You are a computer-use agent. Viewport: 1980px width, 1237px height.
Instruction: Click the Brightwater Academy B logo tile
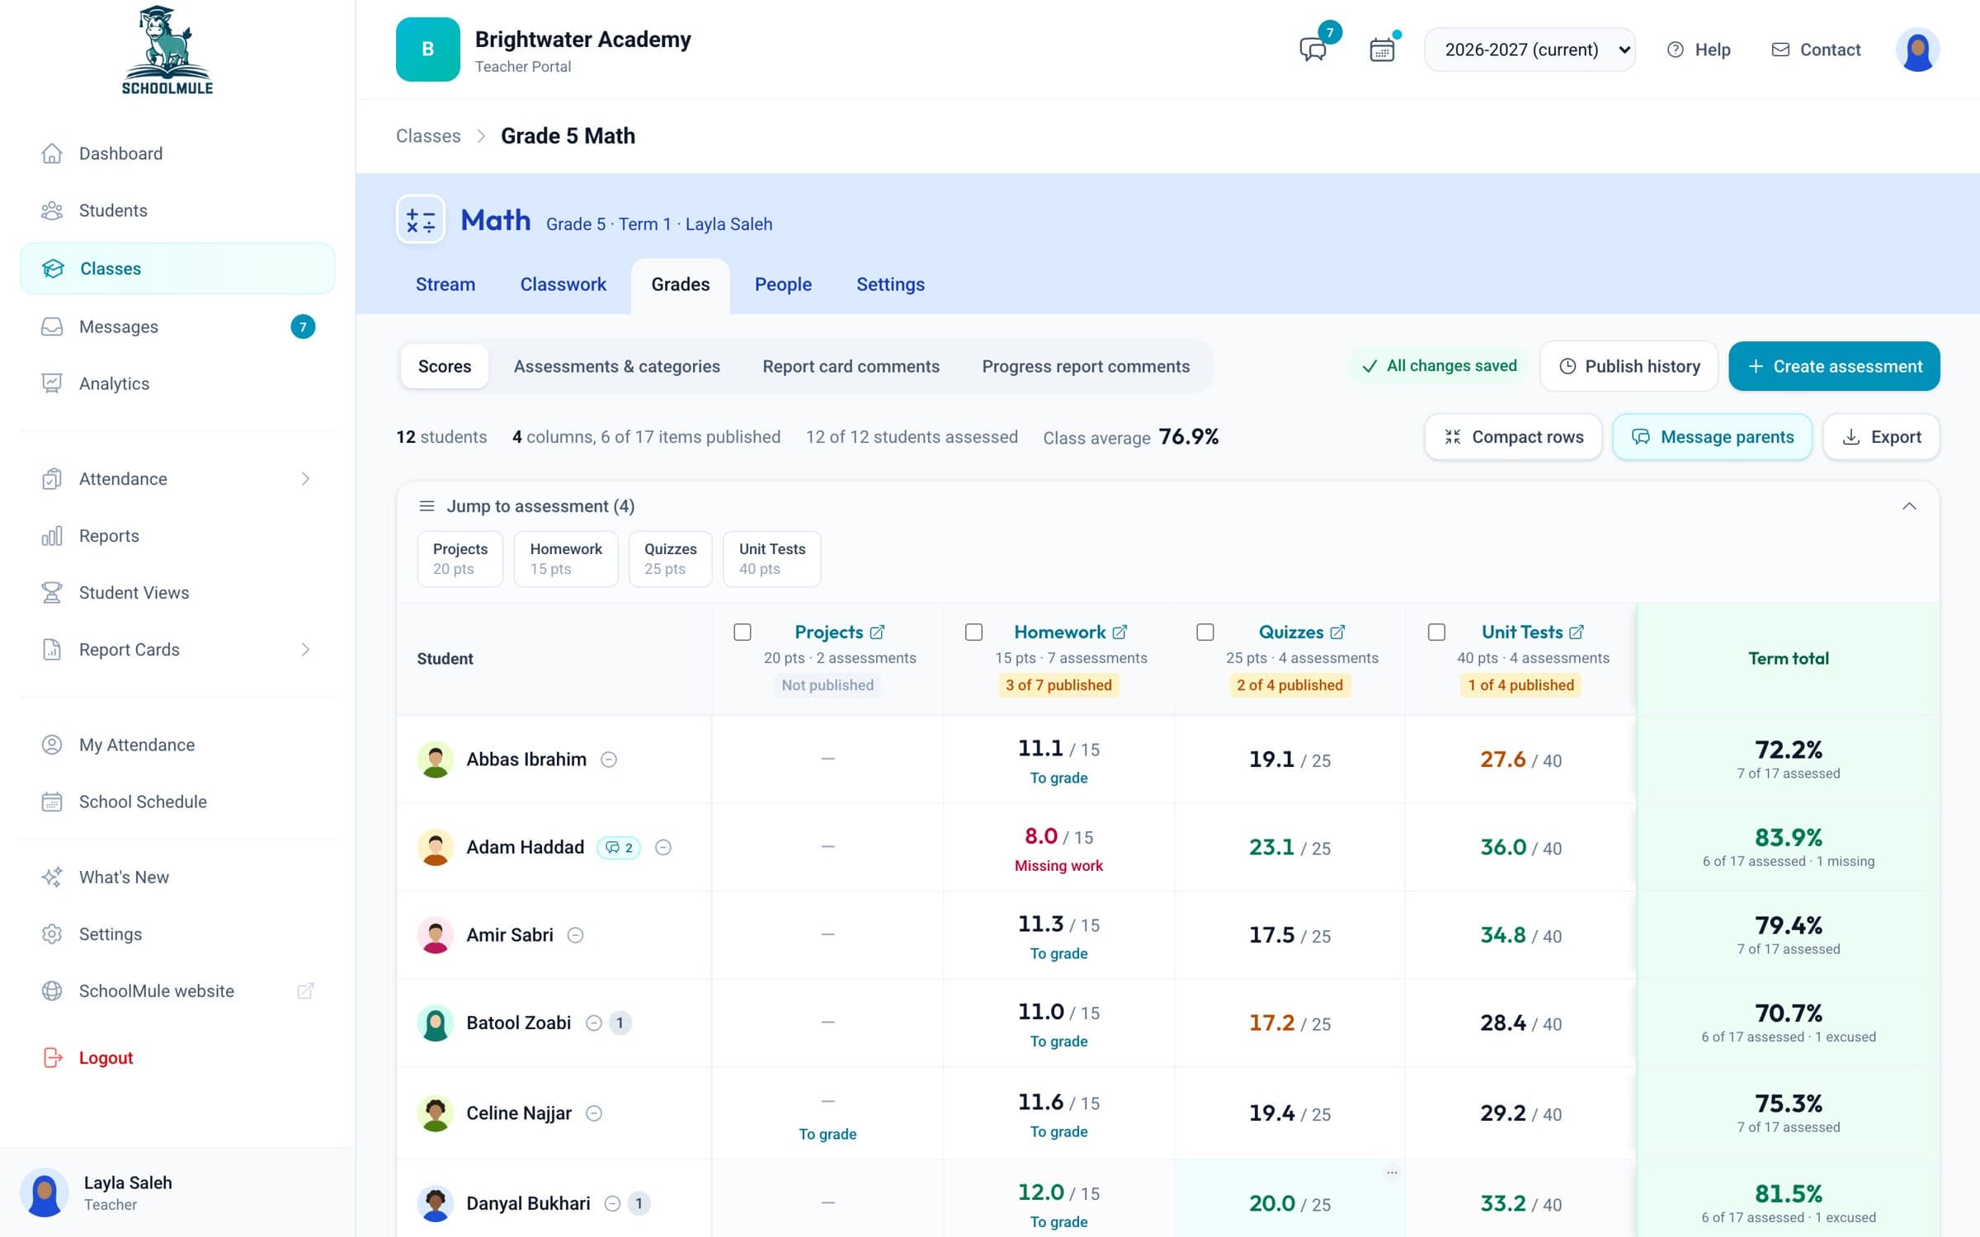(x=427, y=49)
